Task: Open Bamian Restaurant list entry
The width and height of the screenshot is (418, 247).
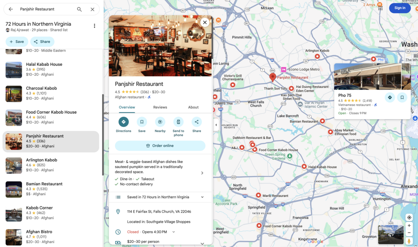Action: pos(51,189)
